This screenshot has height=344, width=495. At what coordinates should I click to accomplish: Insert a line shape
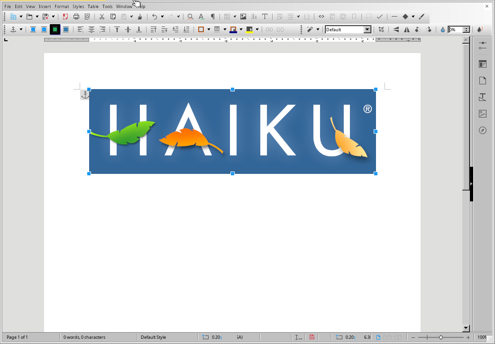394,17
